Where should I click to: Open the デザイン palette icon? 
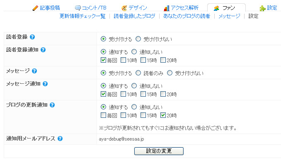[124, 8]
